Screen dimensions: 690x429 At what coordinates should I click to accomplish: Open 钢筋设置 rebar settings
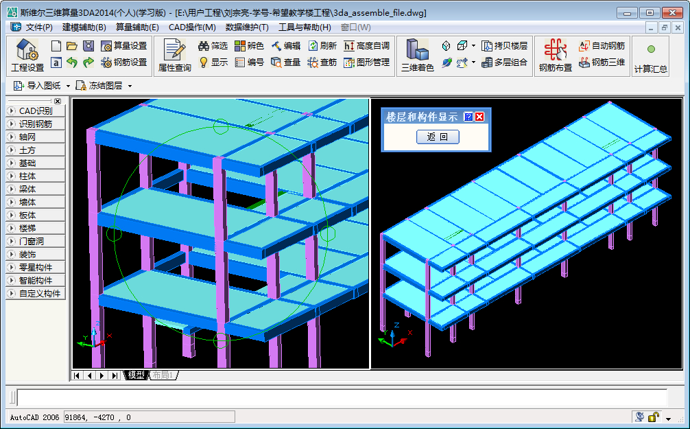point(123,62)
